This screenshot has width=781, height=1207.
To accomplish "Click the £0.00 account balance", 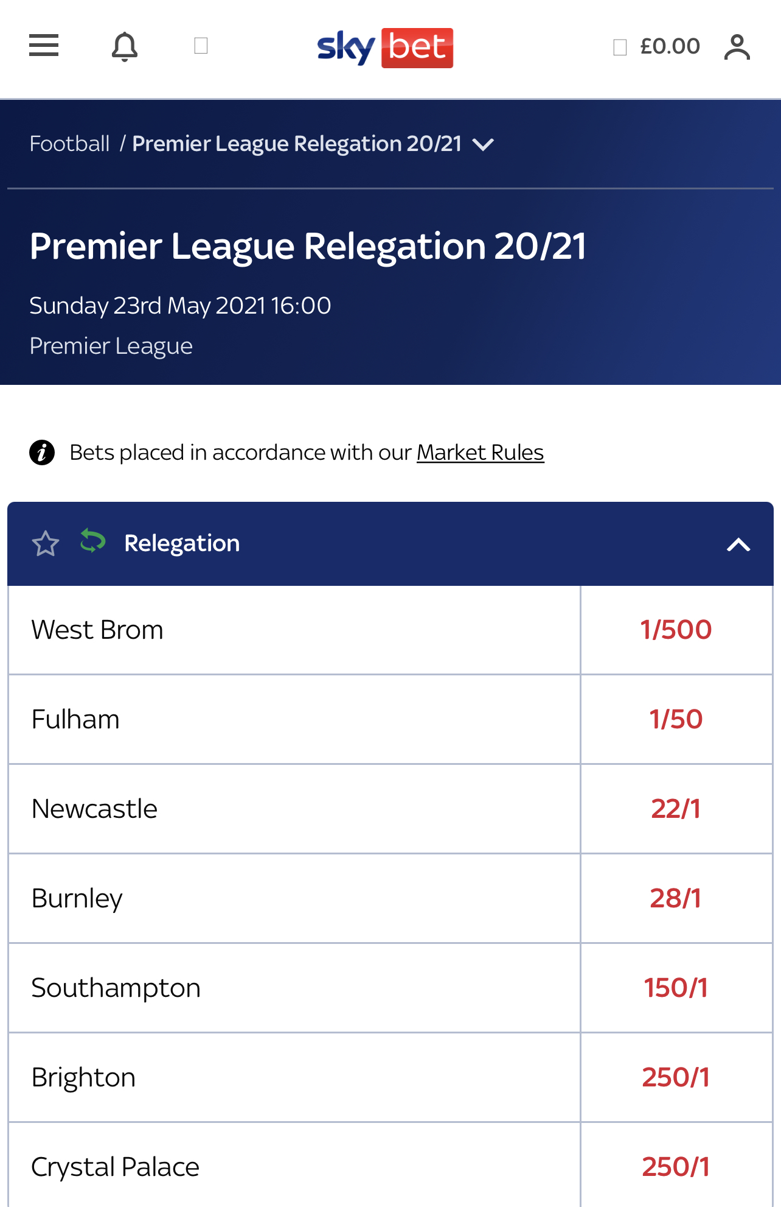I will pyautogui.click(x=670, y=46).
